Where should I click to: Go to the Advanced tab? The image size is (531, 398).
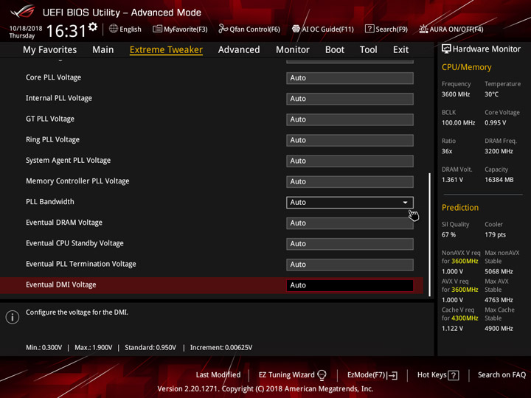coord(239,50)
